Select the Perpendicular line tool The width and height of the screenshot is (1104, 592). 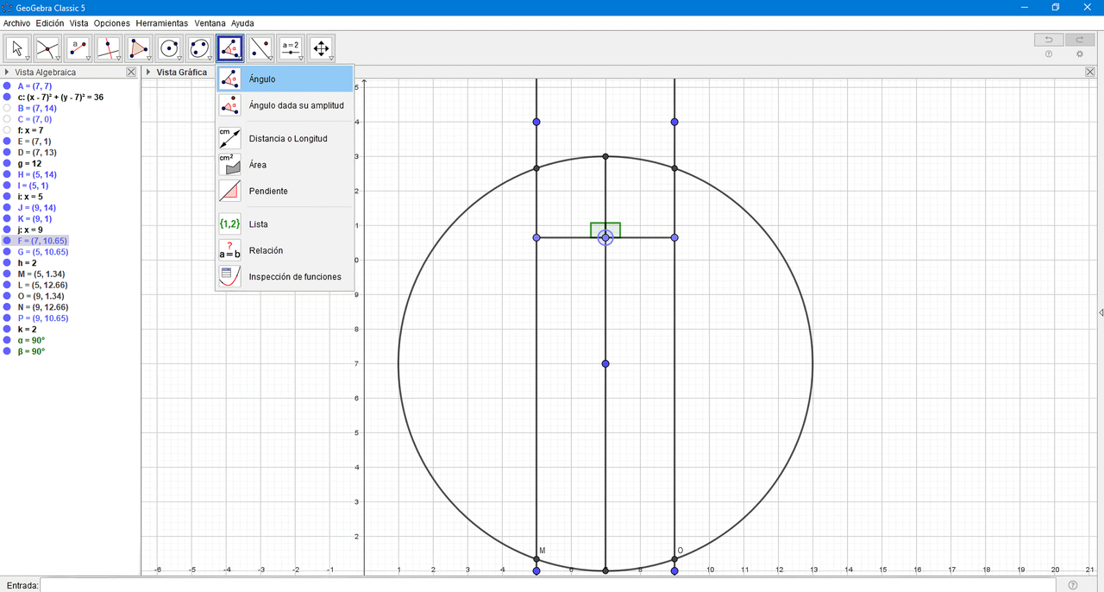pos(109,47)
